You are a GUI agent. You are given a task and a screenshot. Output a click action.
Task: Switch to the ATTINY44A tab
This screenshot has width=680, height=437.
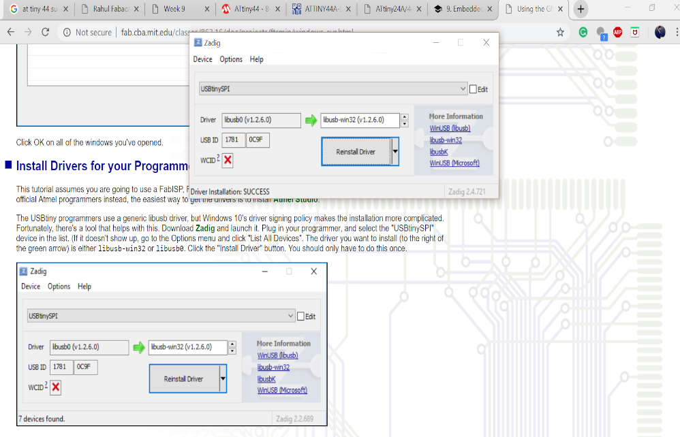(322, 9)
